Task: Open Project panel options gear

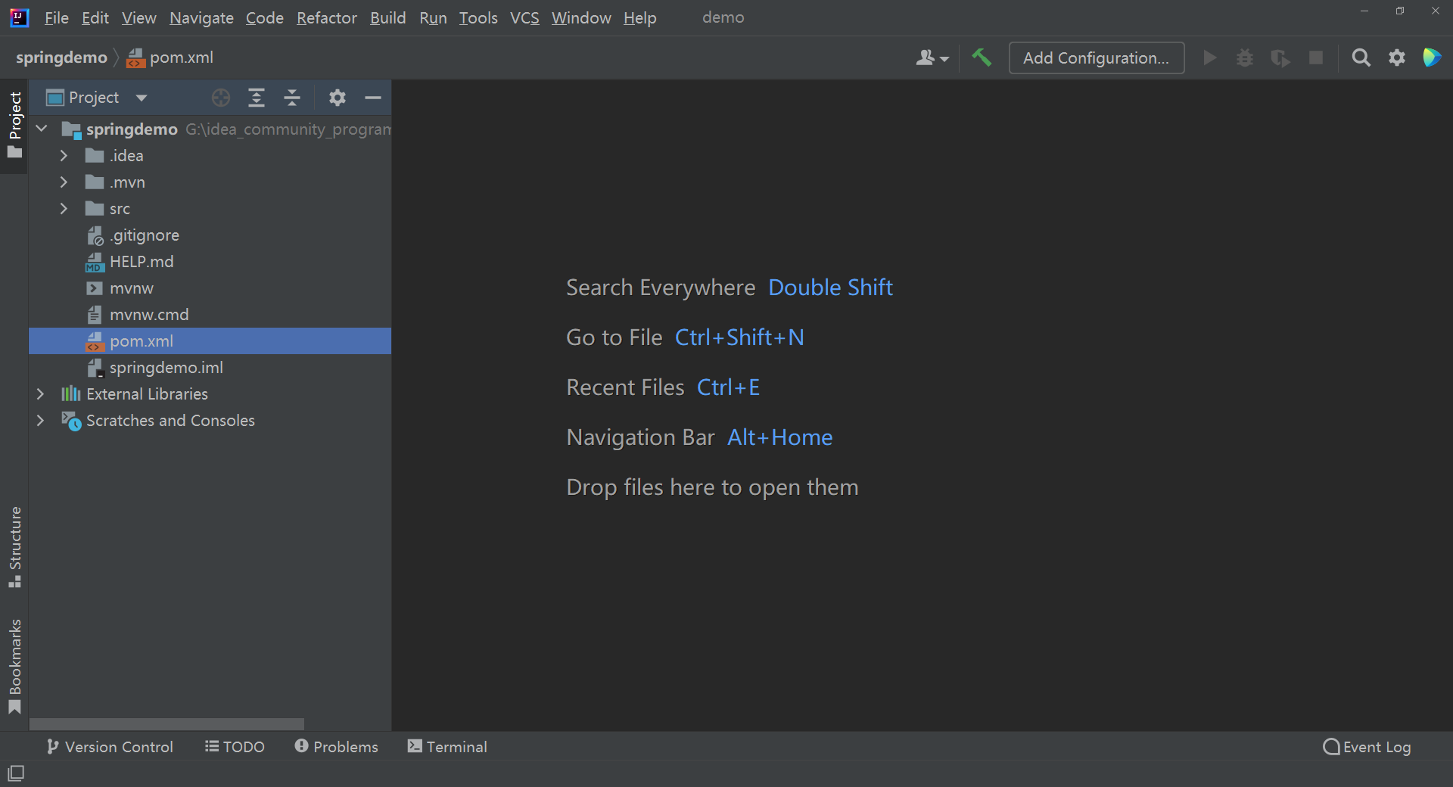Action: click(x=338, y=98)
